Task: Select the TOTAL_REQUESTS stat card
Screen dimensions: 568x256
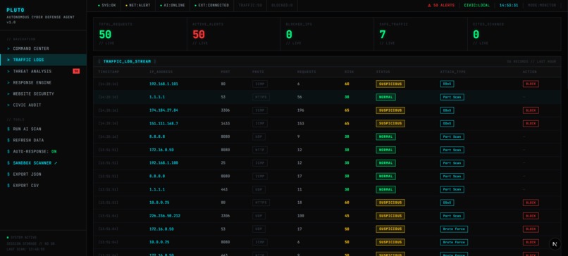Action: tap(140, 34)
